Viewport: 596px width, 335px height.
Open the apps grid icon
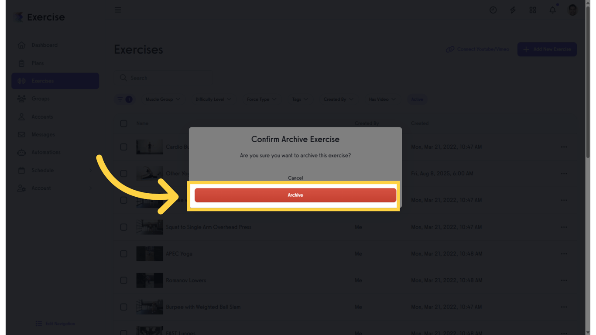point(533,10)
